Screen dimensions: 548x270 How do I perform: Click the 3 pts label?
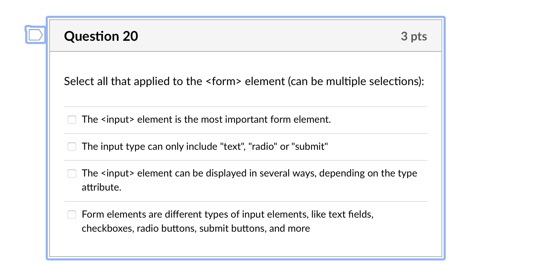pyautogui.click(x=414, y=36)
